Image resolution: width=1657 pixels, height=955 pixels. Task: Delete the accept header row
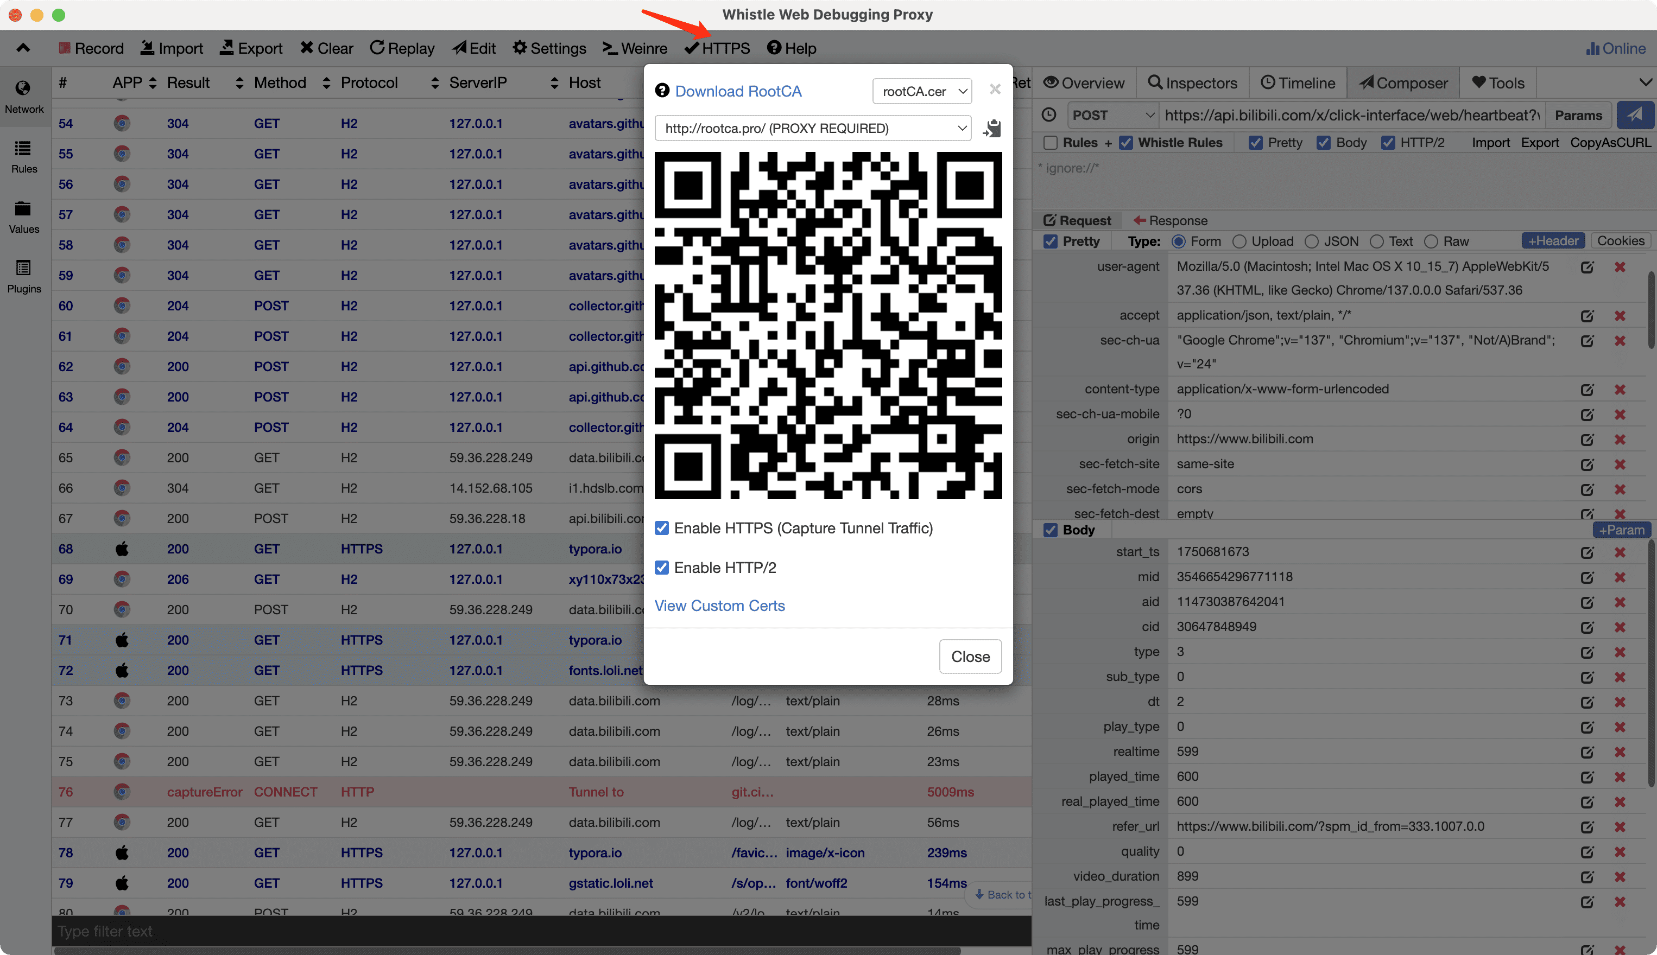tap(1620, 315)
